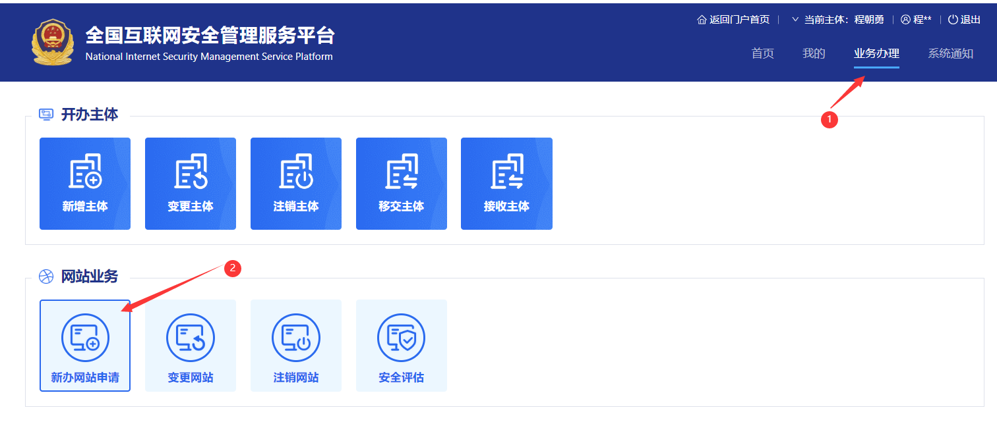Select 移交主体 (Transfer Entity) icon
Viewport: 997px width, 422px height.
tap(401, 183)
